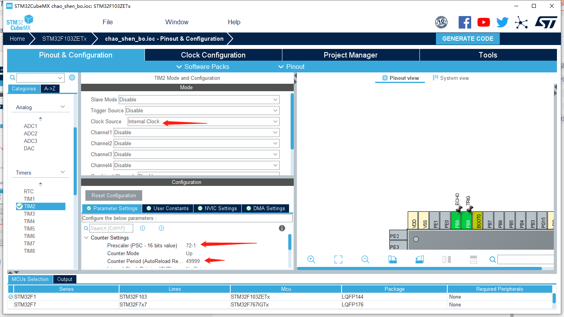The width and height of the screenshot is (564, 317).
Task: Go to next parameter search result
Action: coord(161,228)
